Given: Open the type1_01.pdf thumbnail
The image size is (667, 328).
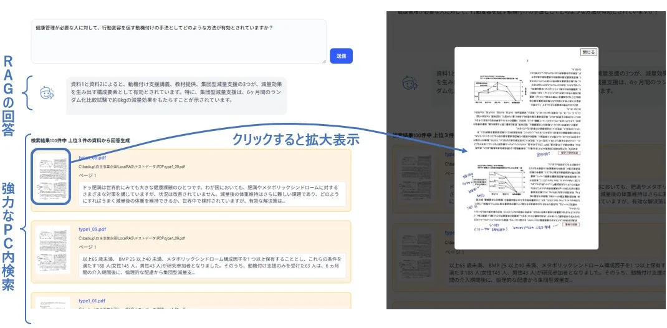Looking at the screenshot, I should [x=53, y=302].
